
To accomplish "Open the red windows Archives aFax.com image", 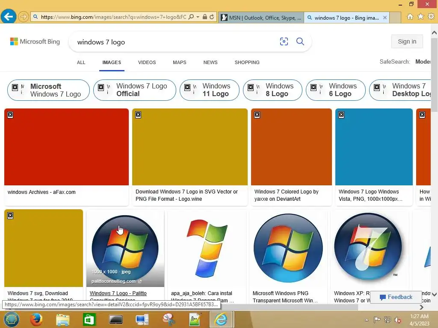I will tap(66, 147).
